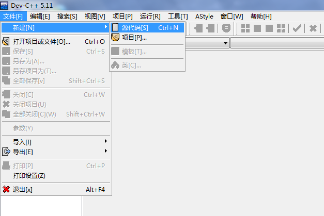Screen dimensions: 324x216
Task: Click the Dev-C++ title bar app icon
Action: 4,6
